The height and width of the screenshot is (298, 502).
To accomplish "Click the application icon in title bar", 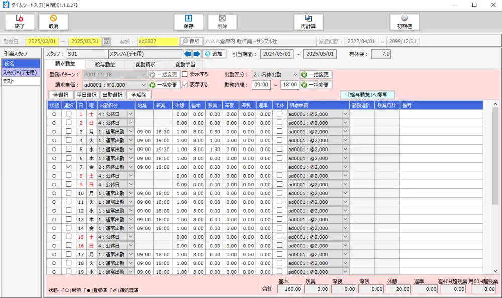I will [x=6, y=5].
